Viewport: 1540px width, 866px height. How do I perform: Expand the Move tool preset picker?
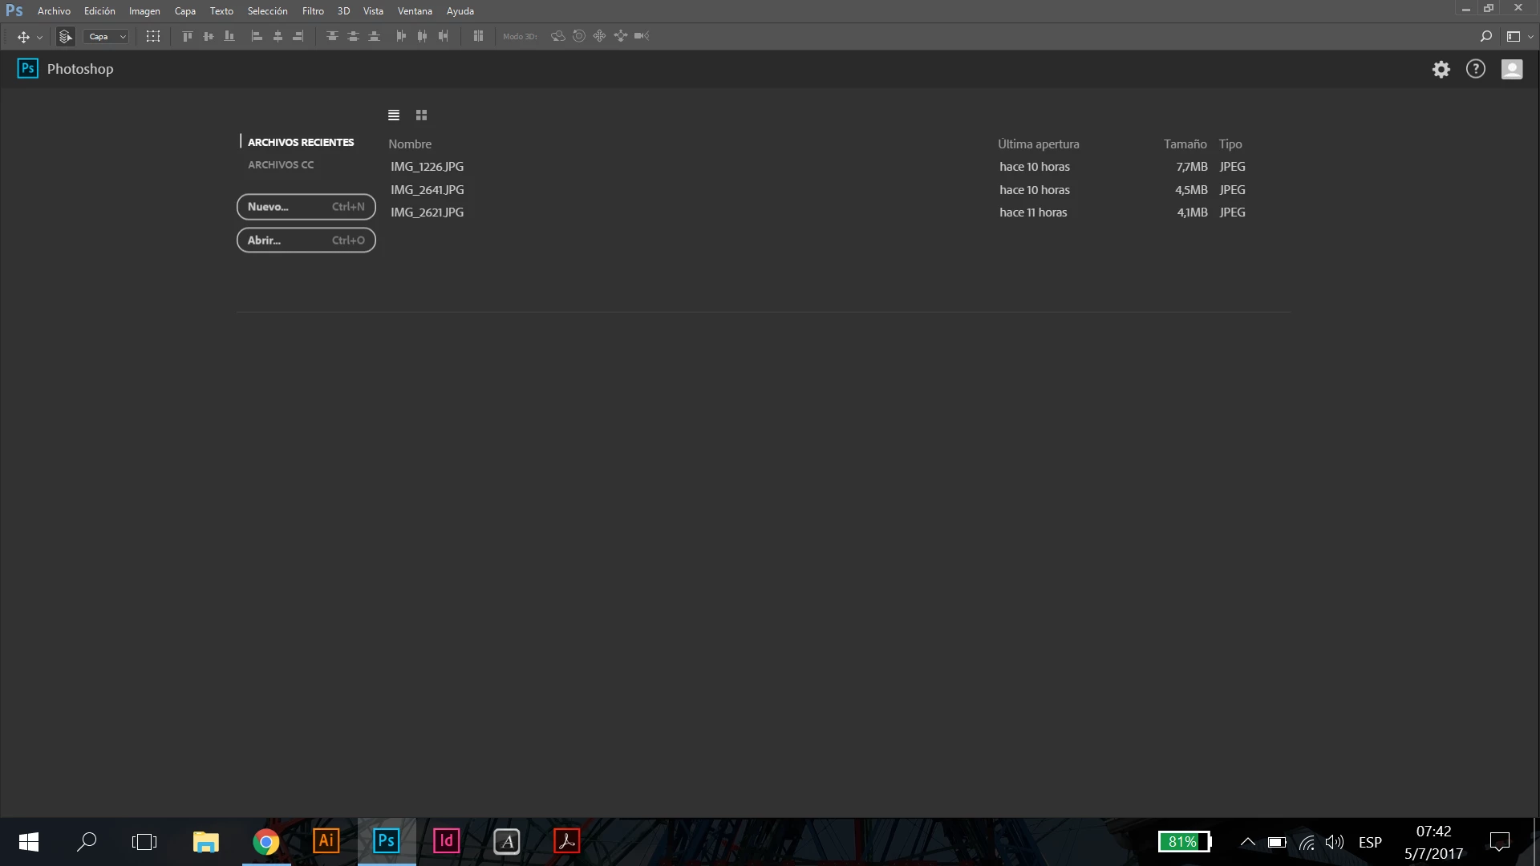(39, 37)
